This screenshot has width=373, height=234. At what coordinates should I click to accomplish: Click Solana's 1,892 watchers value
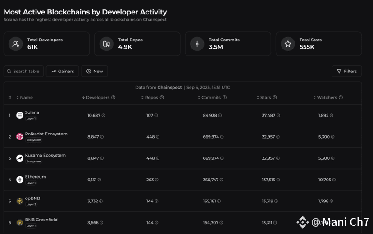(323, 116)
